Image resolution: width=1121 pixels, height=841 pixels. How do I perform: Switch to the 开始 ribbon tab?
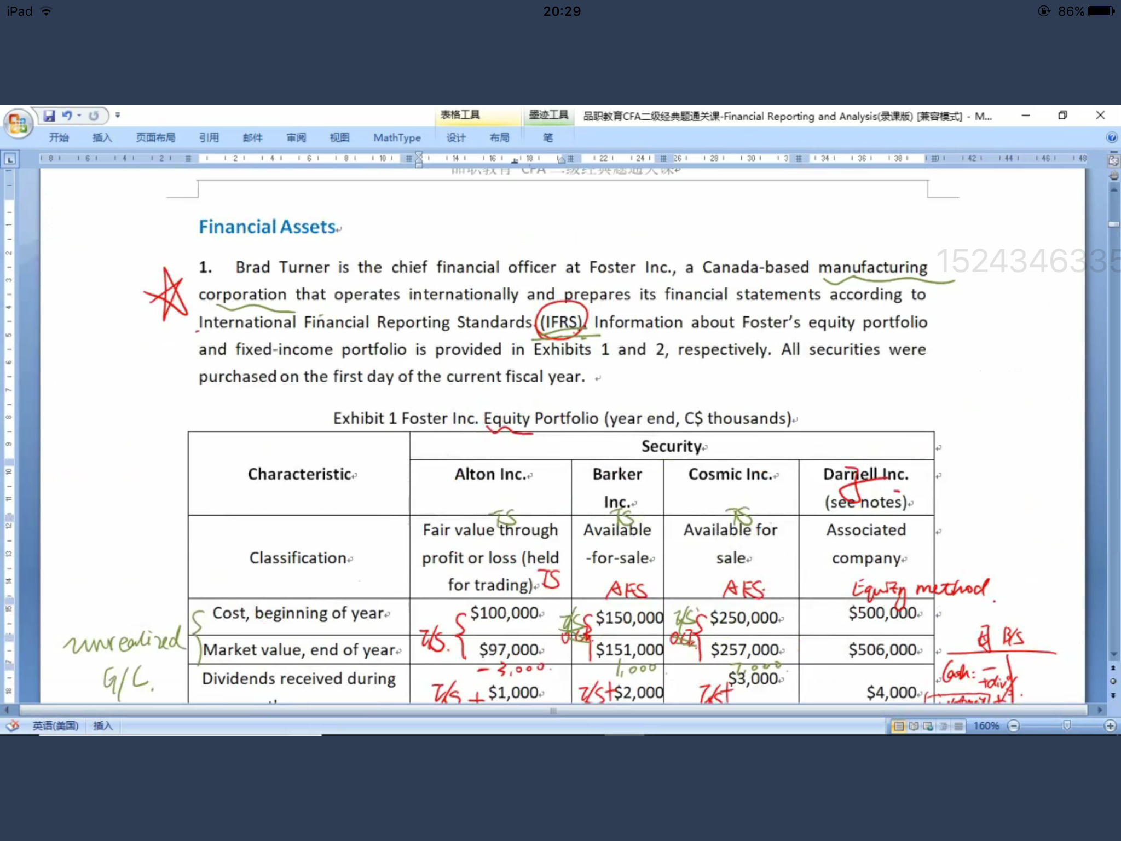[59, 137]
